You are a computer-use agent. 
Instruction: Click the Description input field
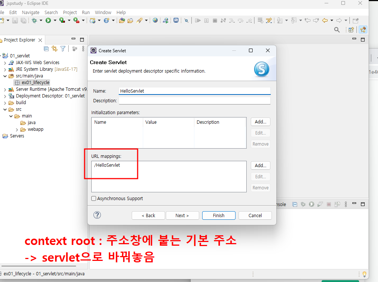[195, 100]
